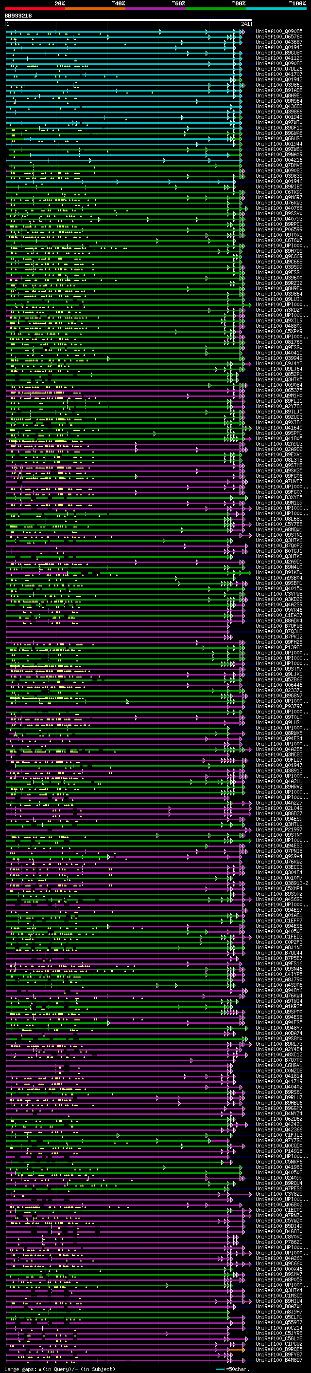Click hit label UniRef100_Q9M564
This screenshot has width=311, height=1373.
tap(279, 101)
